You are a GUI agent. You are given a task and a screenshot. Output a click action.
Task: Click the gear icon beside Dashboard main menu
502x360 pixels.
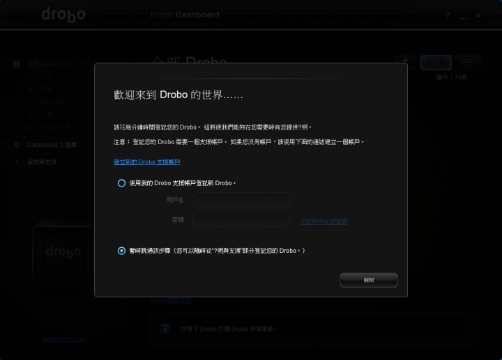click(17, 145)
